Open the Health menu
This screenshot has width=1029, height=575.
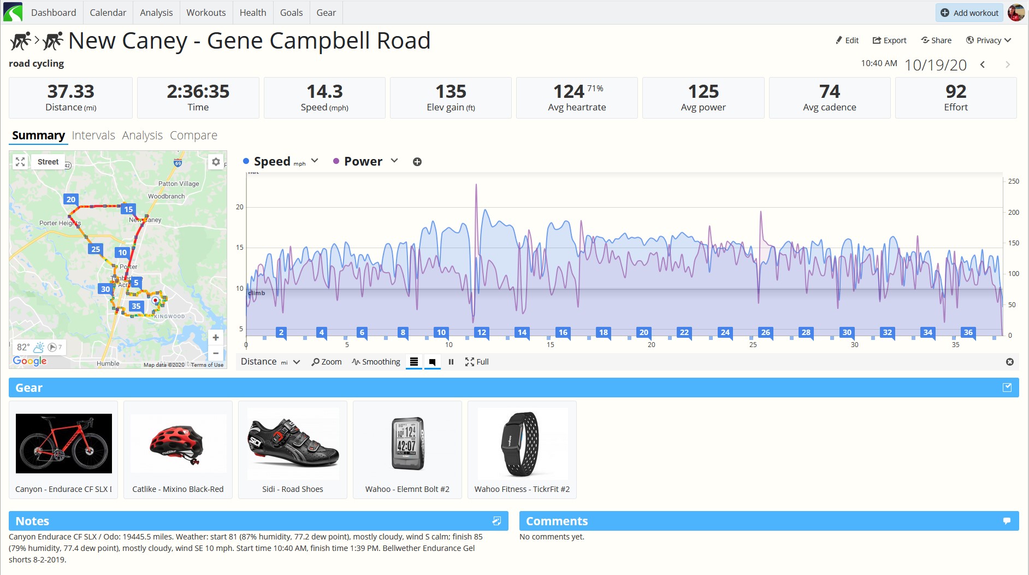(253, 13)
